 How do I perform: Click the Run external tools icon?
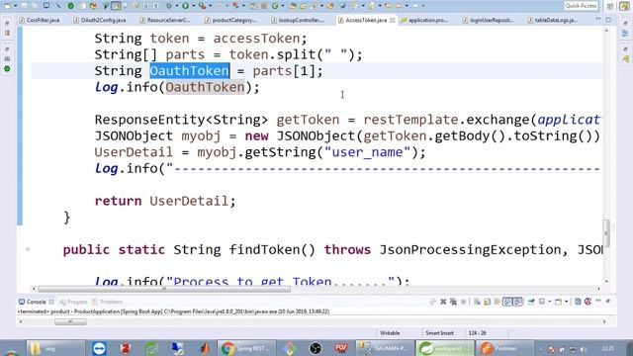point(202,6)
